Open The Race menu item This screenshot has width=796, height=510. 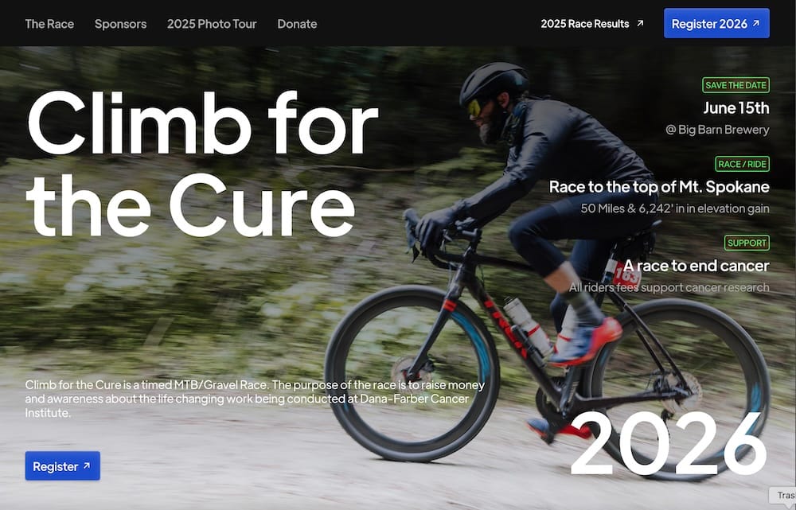pos(49,24)
